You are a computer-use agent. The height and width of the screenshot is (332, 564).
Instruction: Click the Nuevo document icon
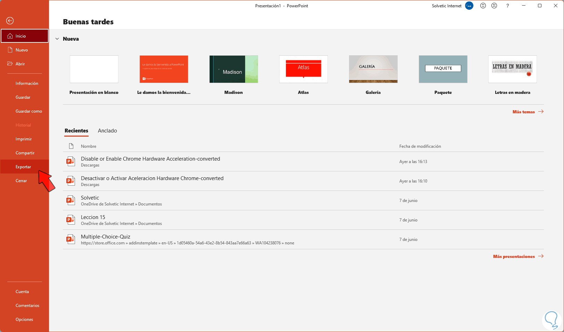[x=10, y=50]
